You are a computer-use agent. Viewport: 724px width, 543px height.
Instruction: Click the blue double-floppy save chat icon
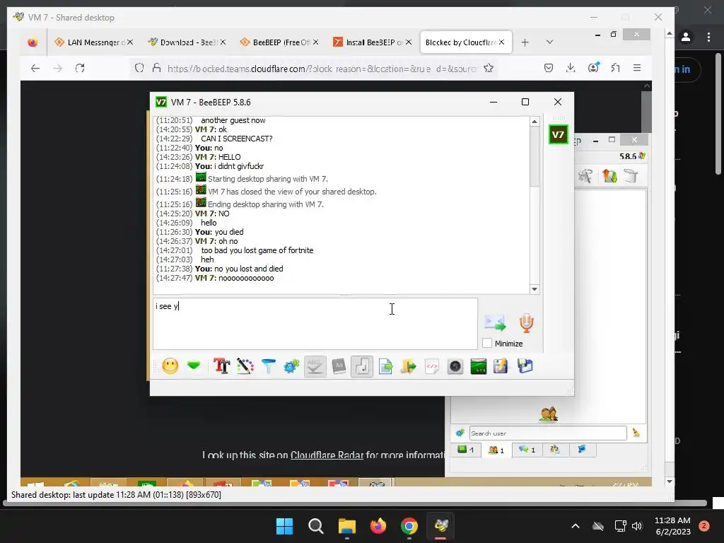[525, 366]
